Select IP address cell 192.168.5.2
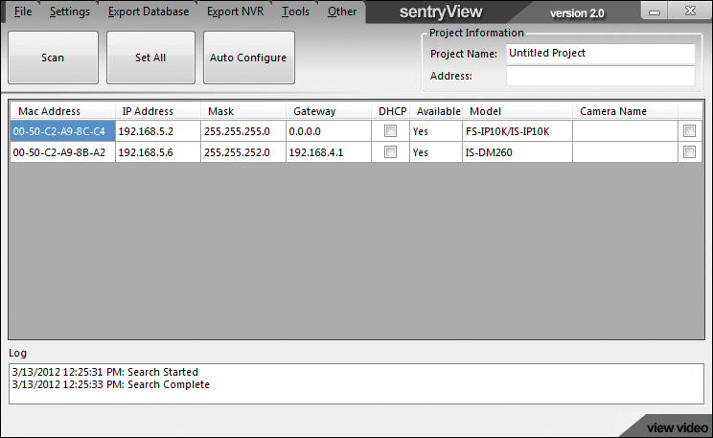The width and height of the screenshot is (713, 438). tap(158, 131)
